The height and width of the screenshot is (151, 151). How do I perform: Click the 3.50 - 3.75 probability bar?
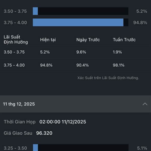[81, 11]
